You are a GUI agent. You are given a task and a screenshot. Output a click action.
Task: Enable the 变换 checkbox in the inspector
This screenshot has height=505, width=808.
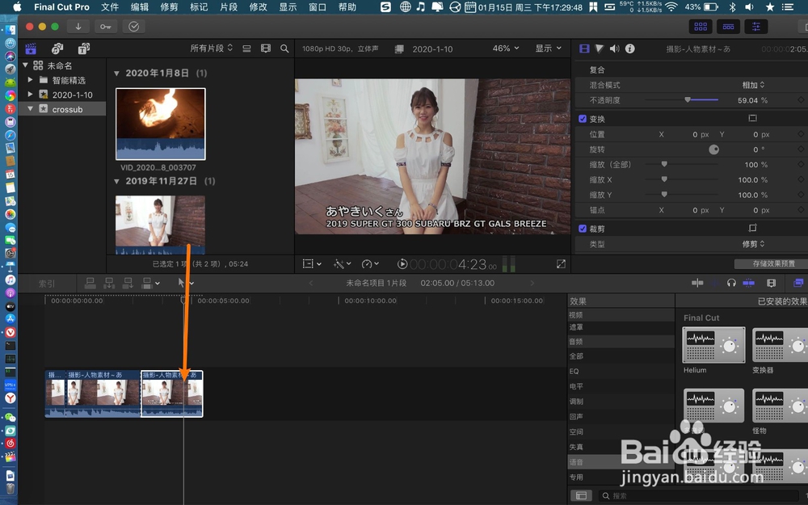pyautogui.click(x=583, y=118)
